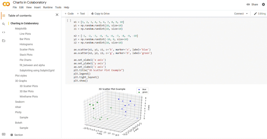This screenshot has height=139, width=267.
Task: Open the Insert menu
Action: coord(37,7)
